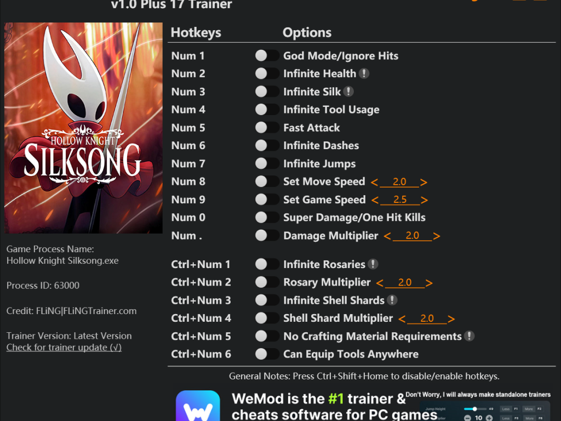
Task: Click the Set Game Speed value field
Action: coord(400,200)
